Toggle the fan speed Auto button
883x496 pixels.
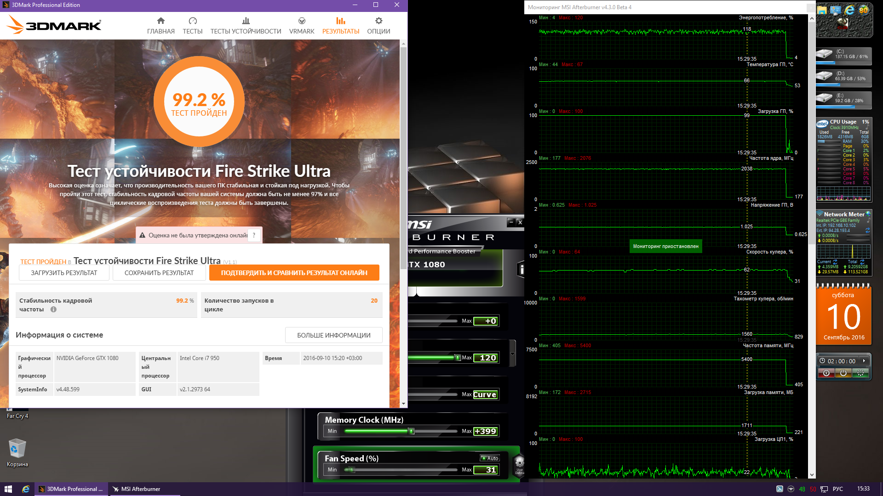tap(490, 458)
